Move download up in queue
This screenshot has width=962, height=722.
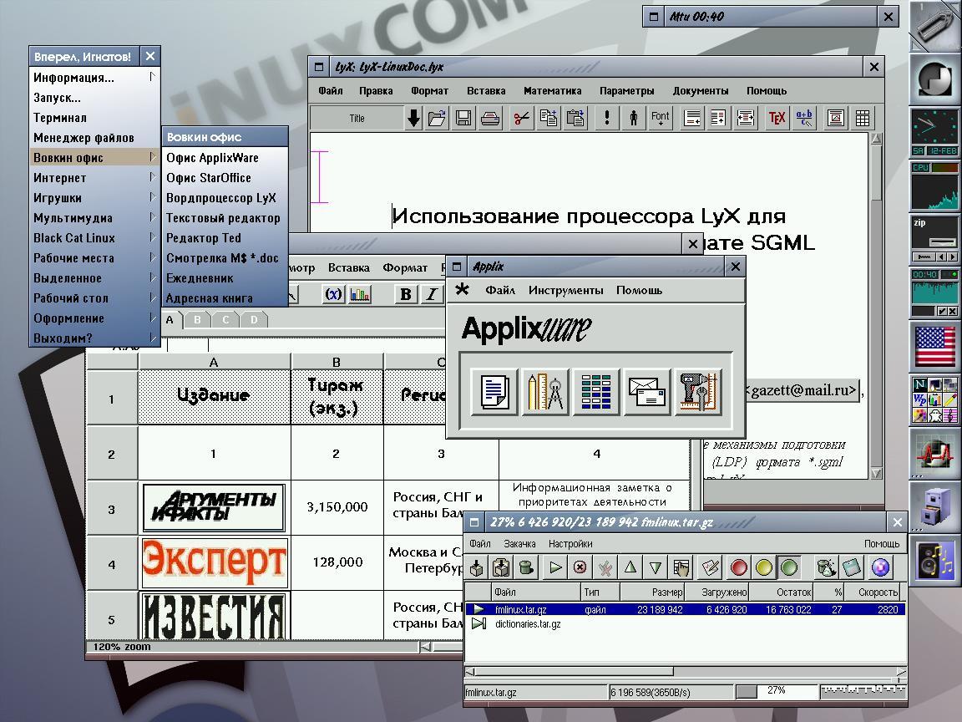(x=630, y=567)
